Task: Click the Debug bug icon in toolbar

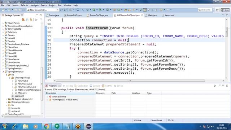Action: click(x=87, y=10)
